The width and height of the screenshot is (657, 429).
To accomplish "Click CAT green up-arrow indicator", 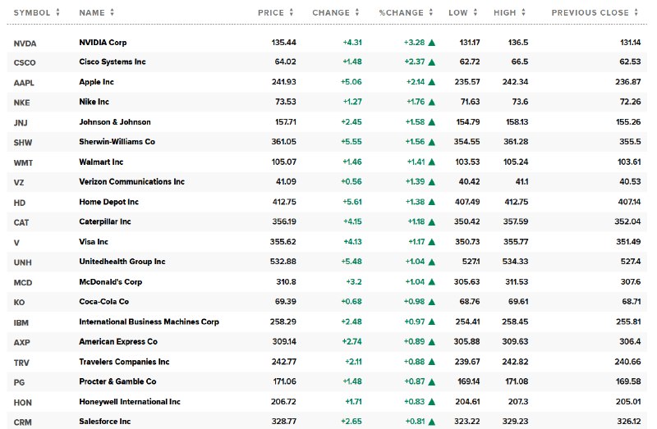I will pos(432,222).
